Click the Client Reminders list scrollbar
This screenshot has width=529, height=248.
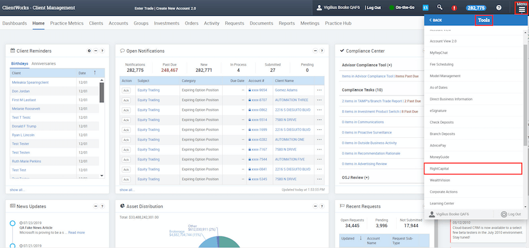[x=102, y=92]
